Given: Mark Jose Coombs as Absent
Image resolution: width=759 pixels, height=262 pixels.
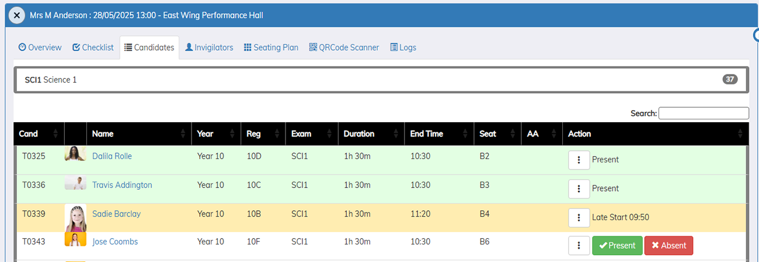Looking at the screenshot, I should point(669,246).
